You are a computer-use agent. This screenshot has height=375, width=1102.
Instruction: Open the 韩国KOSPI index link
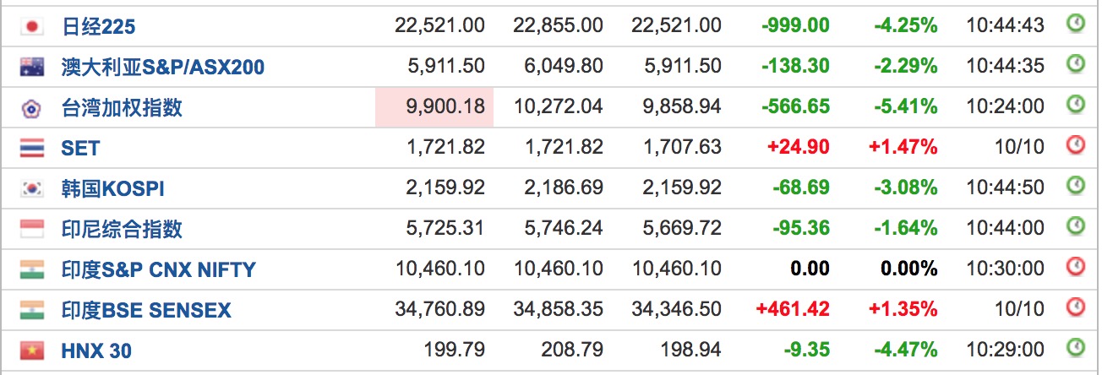click(112, 189)
